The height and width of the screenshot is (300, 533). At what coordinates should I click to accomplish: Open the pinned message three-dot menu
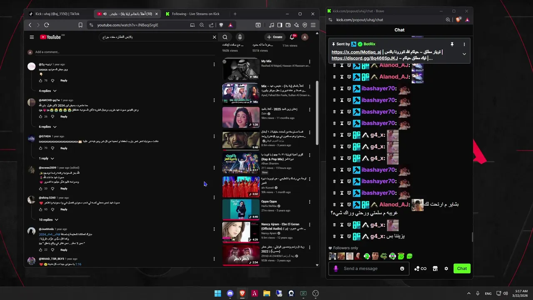464,44
